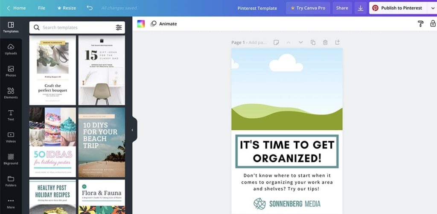
Task: Delete page using trash icon
Action: coord(325,43)
